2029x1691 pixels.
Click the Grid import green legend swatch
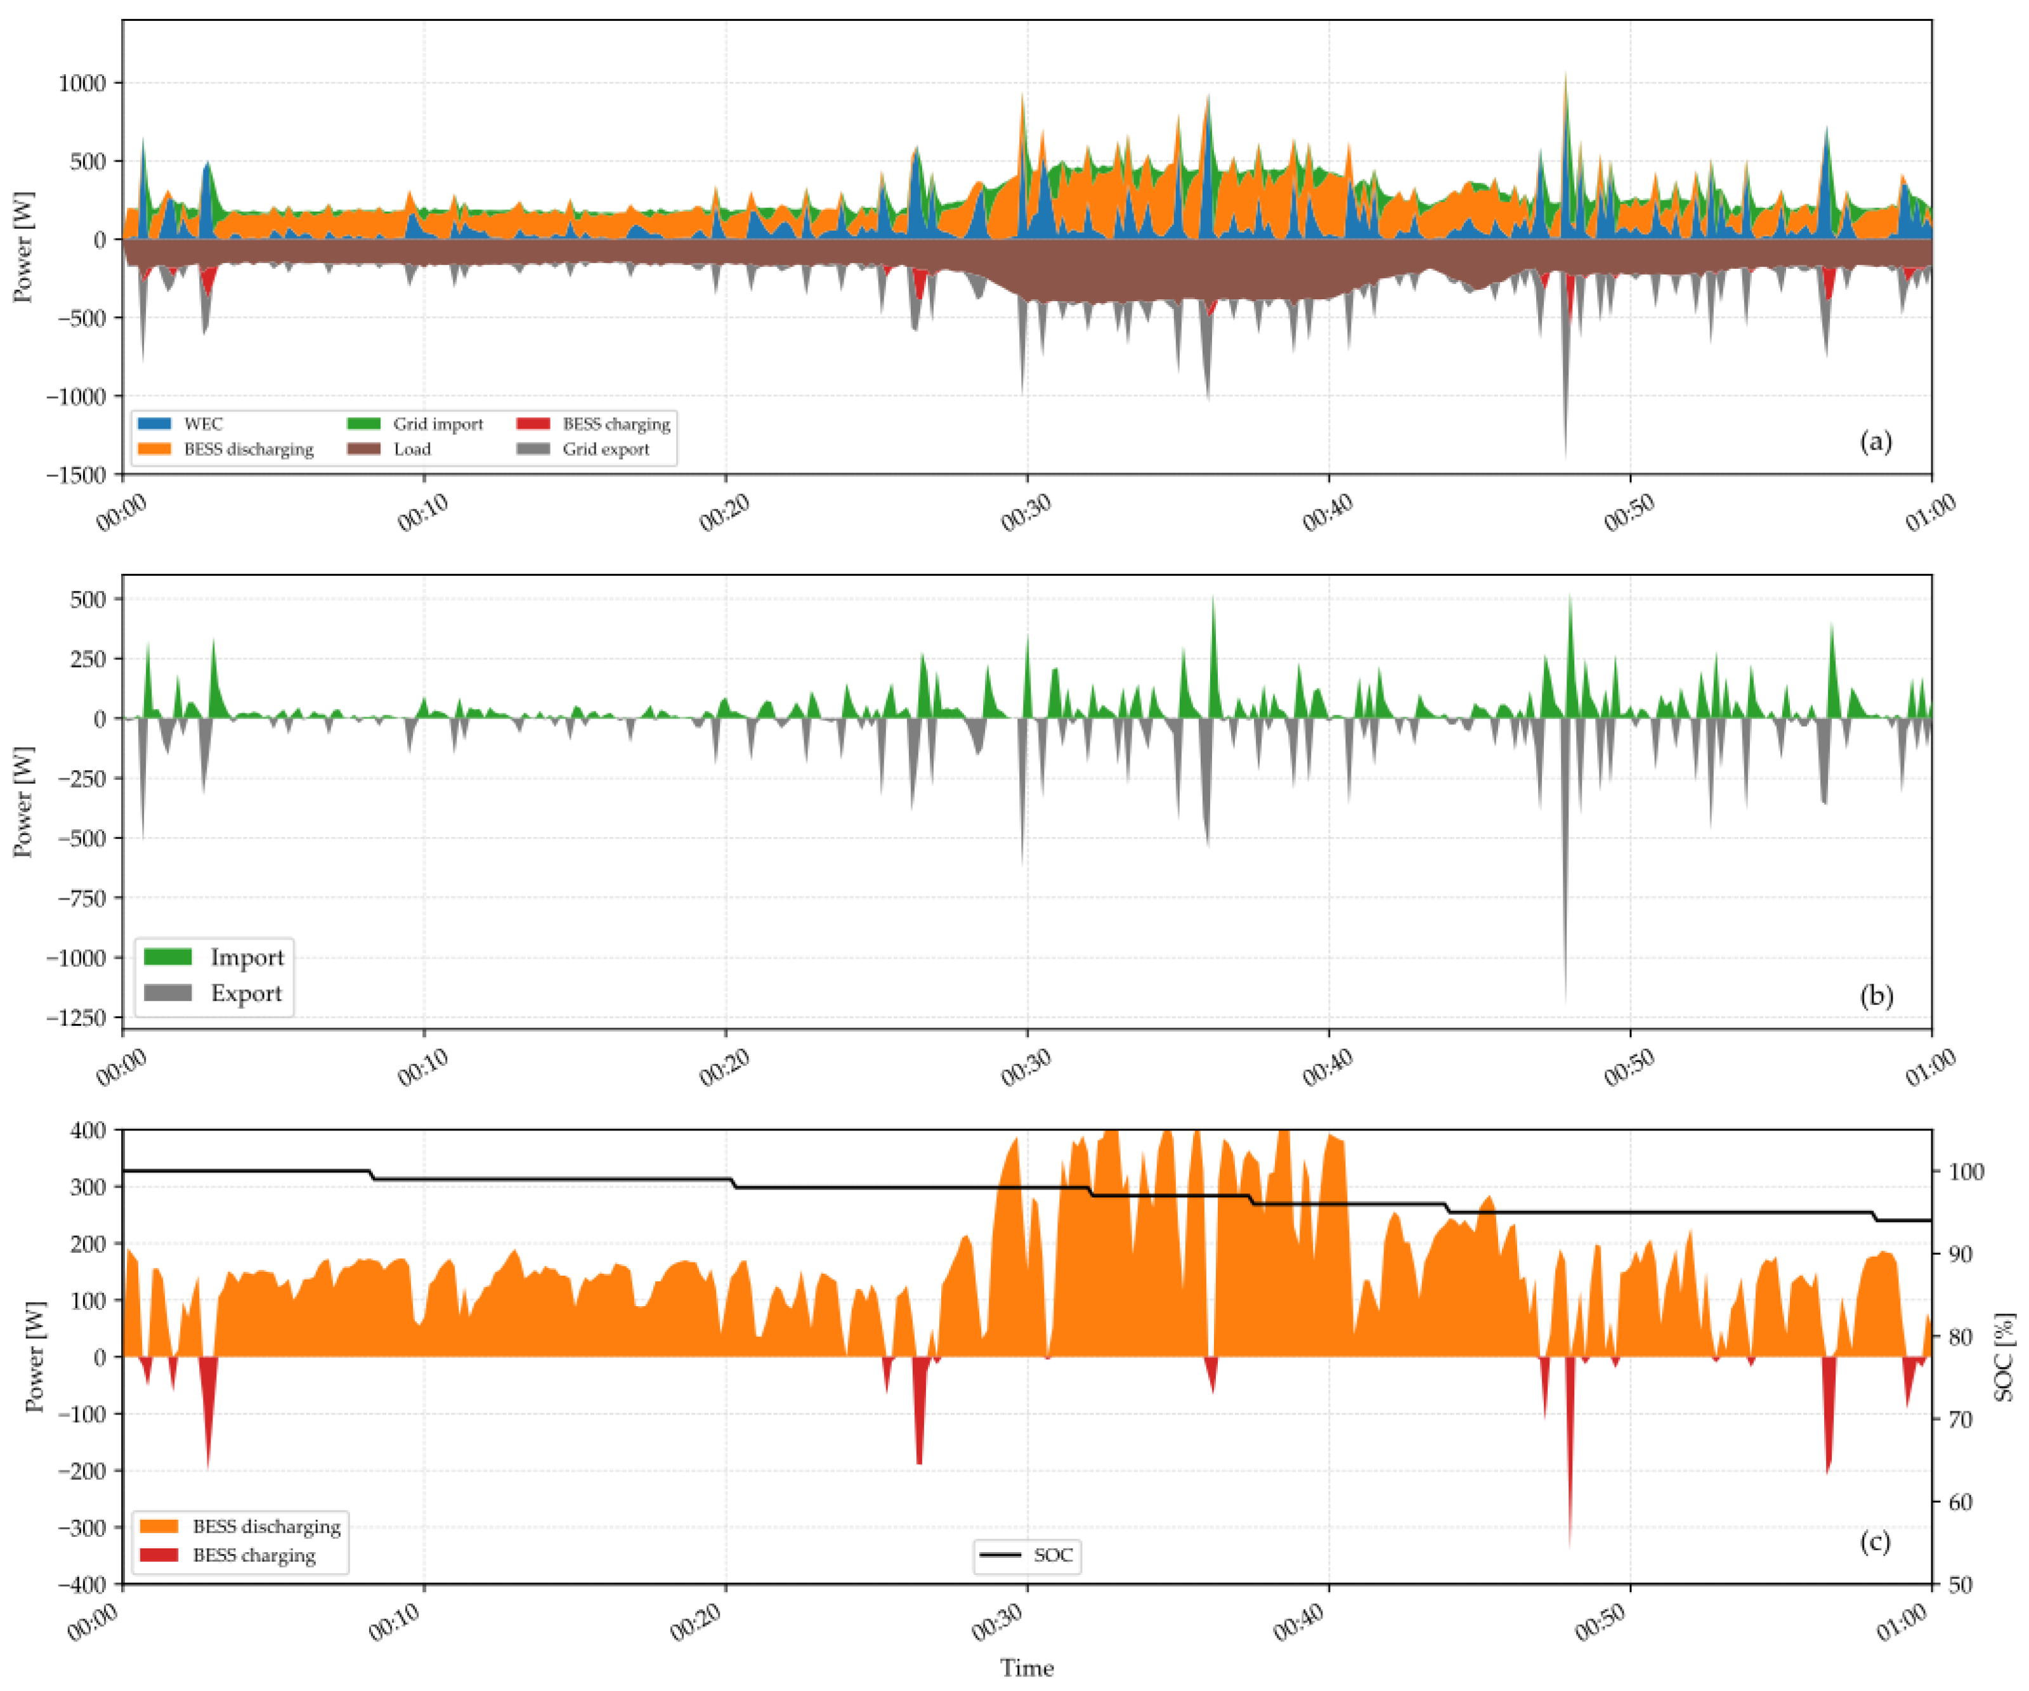click(x=363, y=423)
